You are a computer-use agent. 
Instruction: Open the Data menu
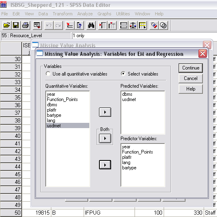click(43, 14)
